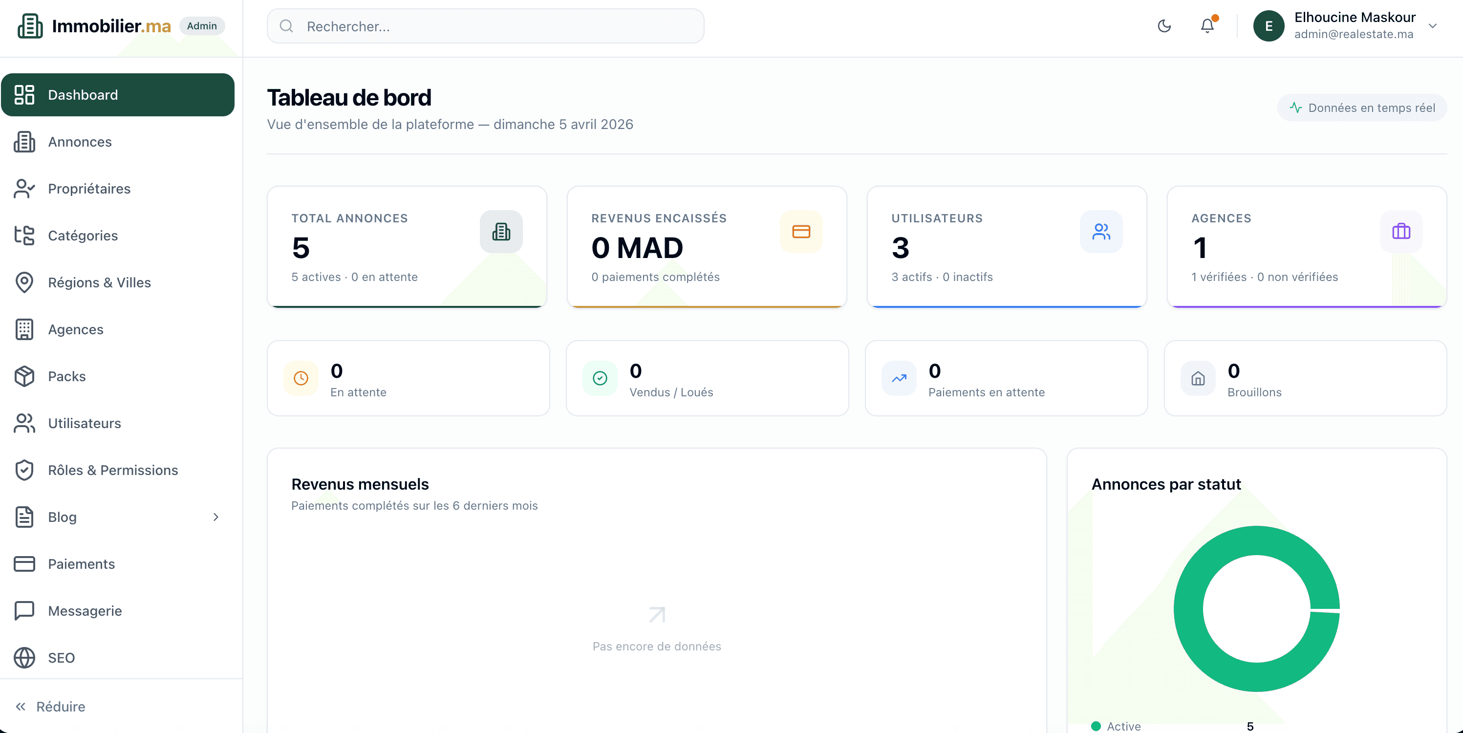Open the Messagerie chat icon
The width and height of the screenshot is (1463, 733).
pos(24,611)
